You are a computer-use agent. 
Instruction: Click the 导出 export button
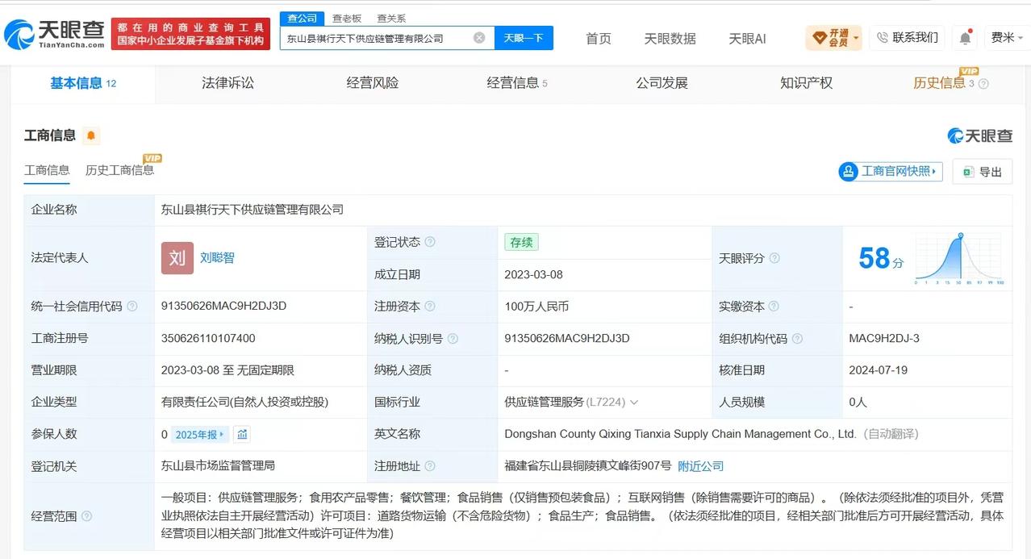point(982,171)
